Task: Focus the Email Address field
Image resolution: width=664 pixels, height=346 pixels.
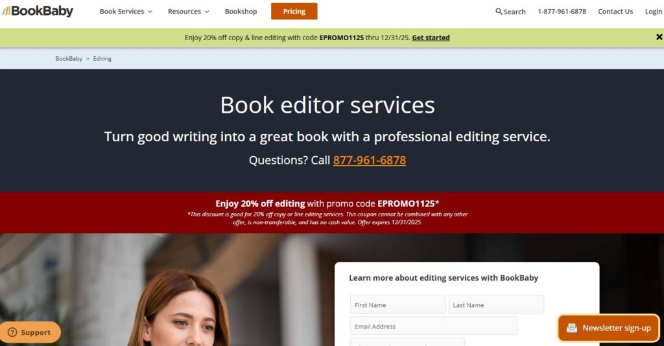Action: (434, 326)
